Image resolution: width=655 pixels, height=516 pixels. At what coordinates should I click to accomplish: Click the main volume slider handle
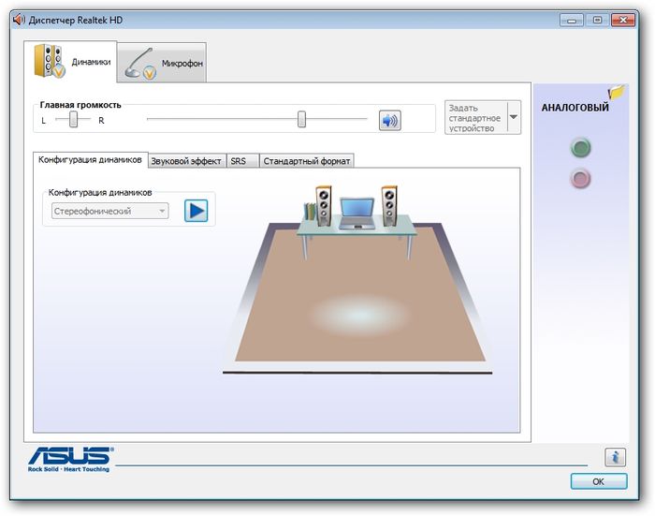pyautogui.click(x=301, y=119)
